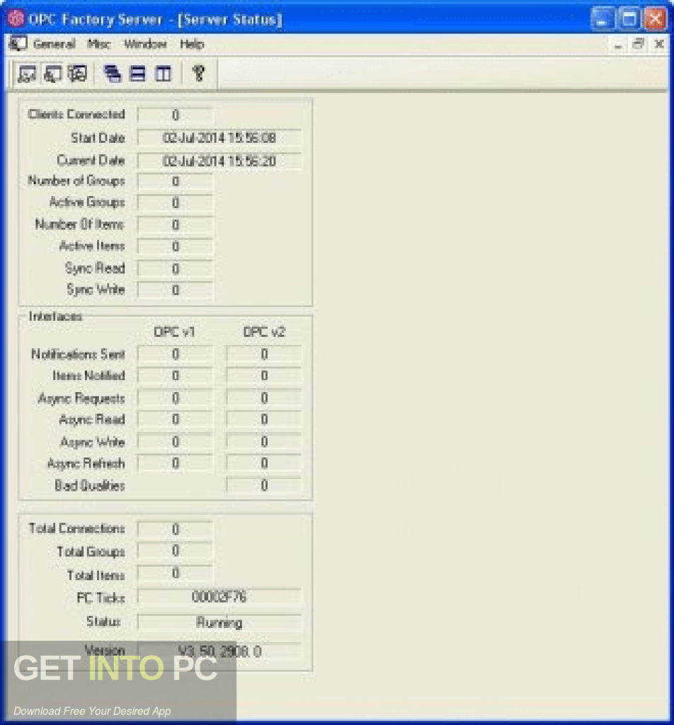Open the Help menu

pyautogui.click(x=192, y=45)
